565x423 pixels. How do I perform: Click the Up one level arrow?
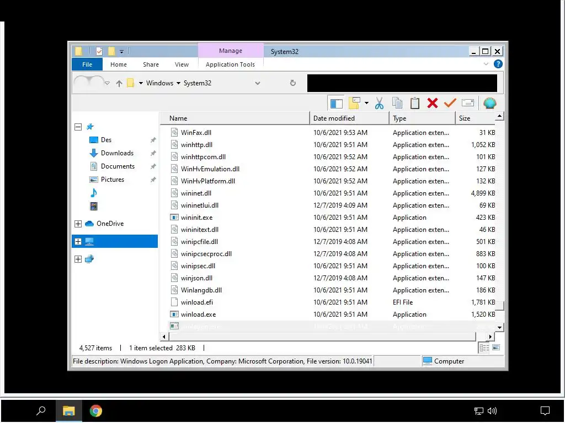tap(119, 84)
